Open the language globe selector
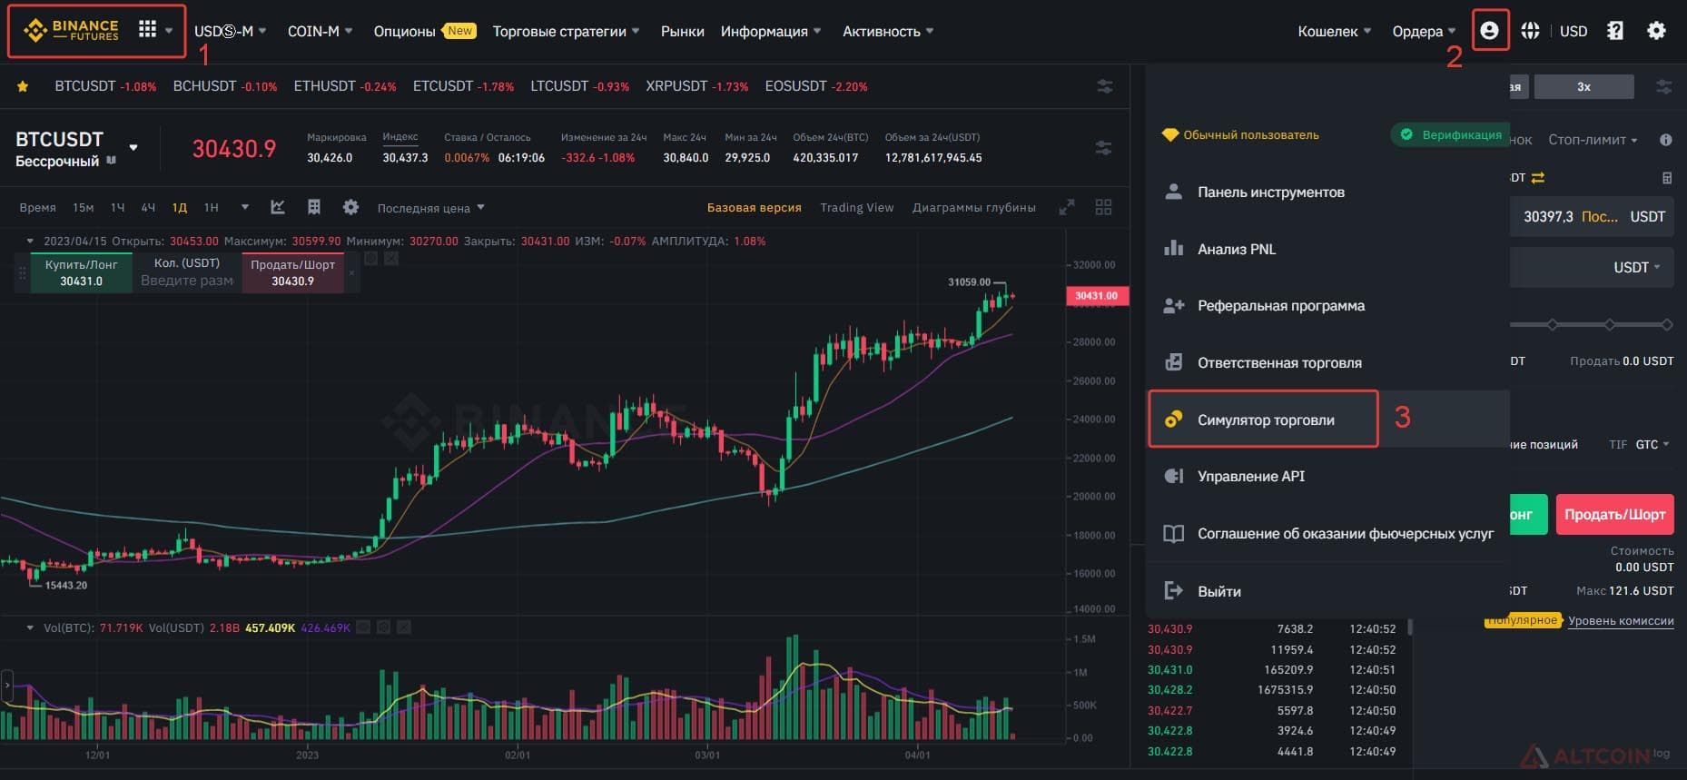Image resolution: width=1687 pixels, height=780 pixels. (x=1530, y=31)
